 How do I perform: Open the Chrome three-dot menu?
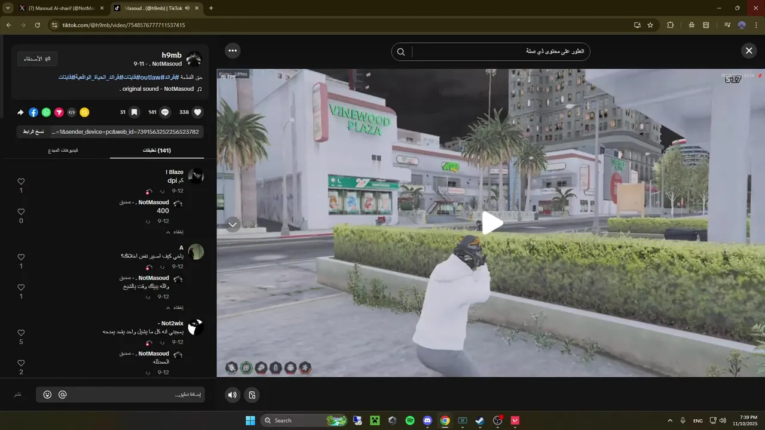coord(756,25)
